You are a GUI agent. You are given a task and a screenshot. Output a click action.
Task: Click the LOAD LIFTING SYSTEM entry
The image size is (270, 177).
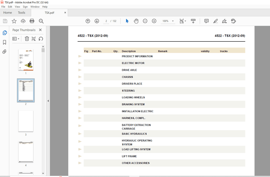[136, 149]
